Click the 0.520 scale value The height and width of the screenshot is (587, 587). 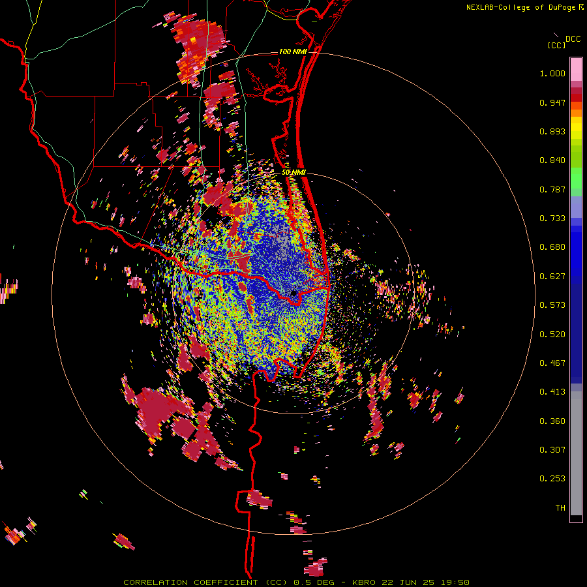[552, 335]
